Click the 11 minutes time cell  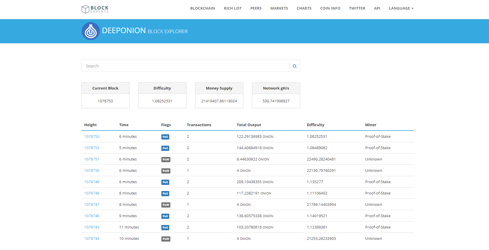[129, 227]
